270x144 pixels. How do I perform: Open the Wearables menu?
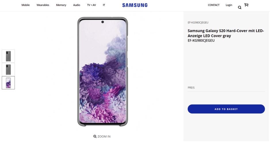coord(43,5)
